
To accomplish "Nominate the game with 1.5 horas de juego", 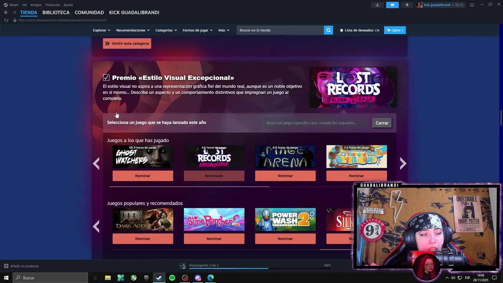I will pos(356,176).
